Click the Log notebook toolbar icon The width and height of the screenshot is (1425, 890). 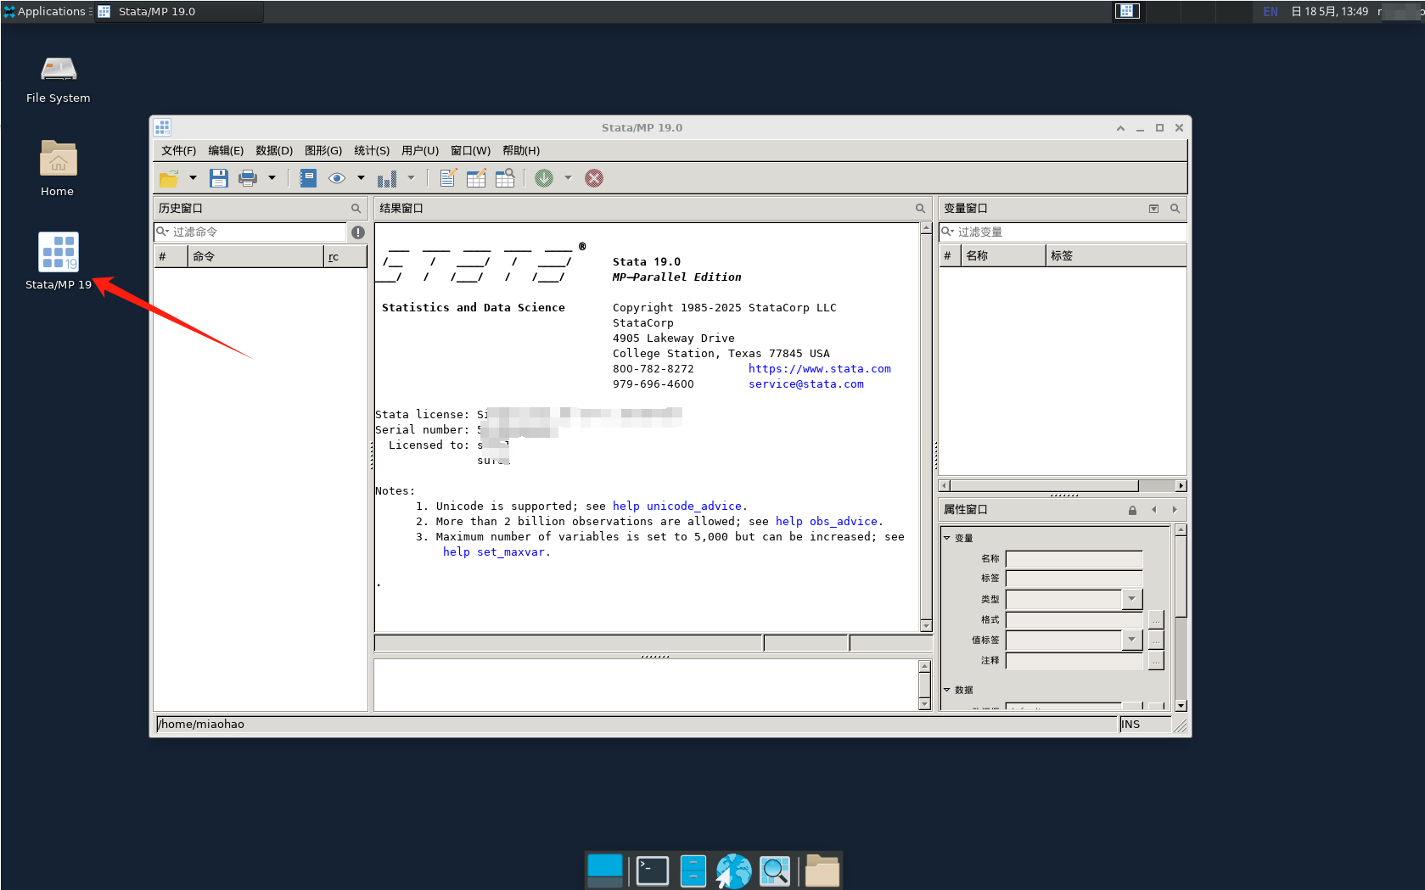(308, 178)
